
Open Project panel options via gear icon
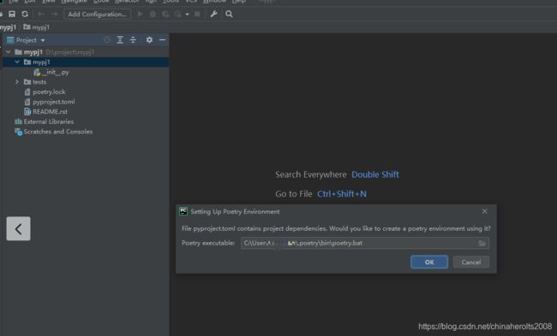pyautogui.click(x=149, y=40)
